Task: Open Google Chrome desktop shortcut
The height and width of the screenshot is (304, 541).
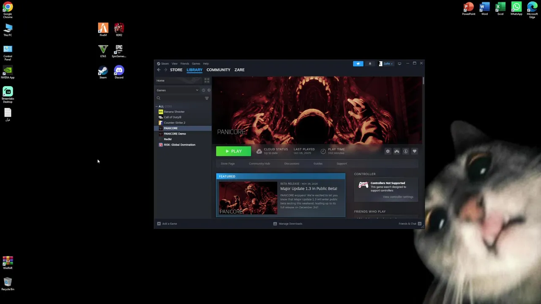Action: click(8, 10)
